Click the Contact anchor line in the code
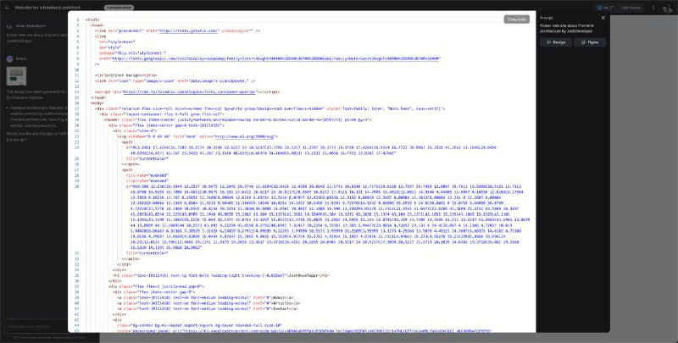 click(x=208, y=309)
